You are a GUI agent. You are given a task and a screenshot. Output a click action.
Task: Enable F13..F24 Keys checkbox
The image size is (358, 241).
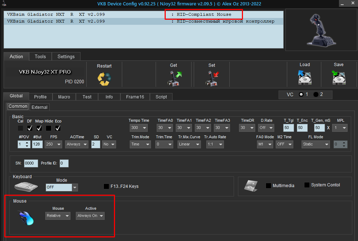click(106, 186)
